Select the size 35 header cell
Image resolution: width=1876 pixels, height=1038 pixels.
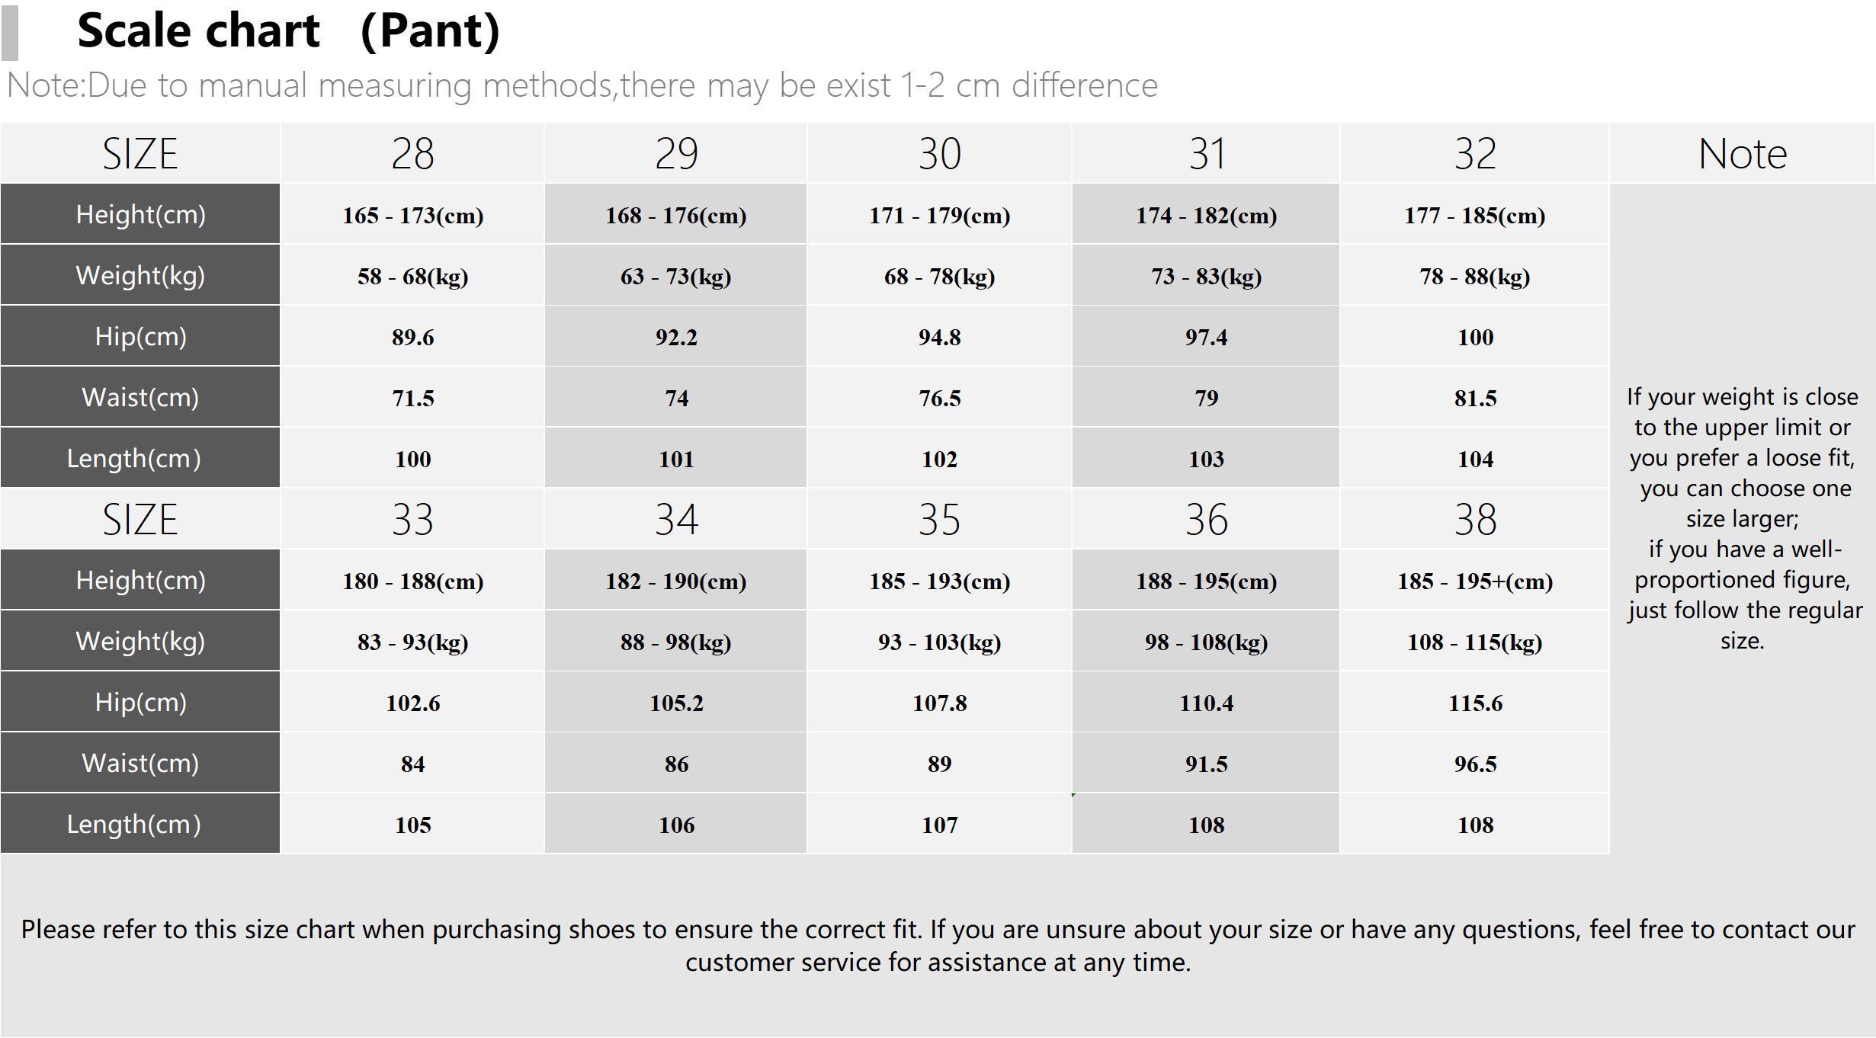939,519
